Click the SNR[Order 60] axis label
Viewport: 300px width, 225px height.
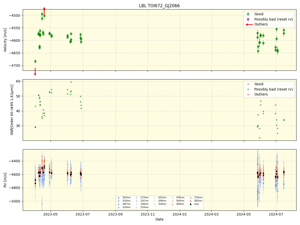point(12,110)
